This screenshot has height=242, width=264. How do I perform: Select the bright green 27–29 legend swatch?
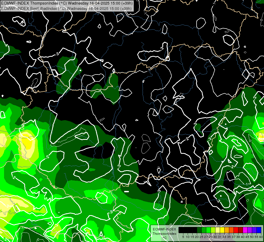(x=208, y=230)
